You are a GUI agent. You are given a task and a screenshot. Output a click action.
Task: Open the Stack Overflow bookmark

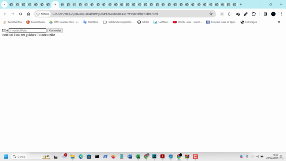[13, 22]
